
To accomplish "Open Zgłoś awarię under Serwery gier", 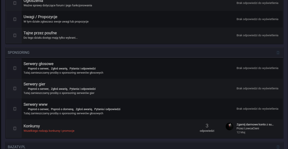I will 59,89.
